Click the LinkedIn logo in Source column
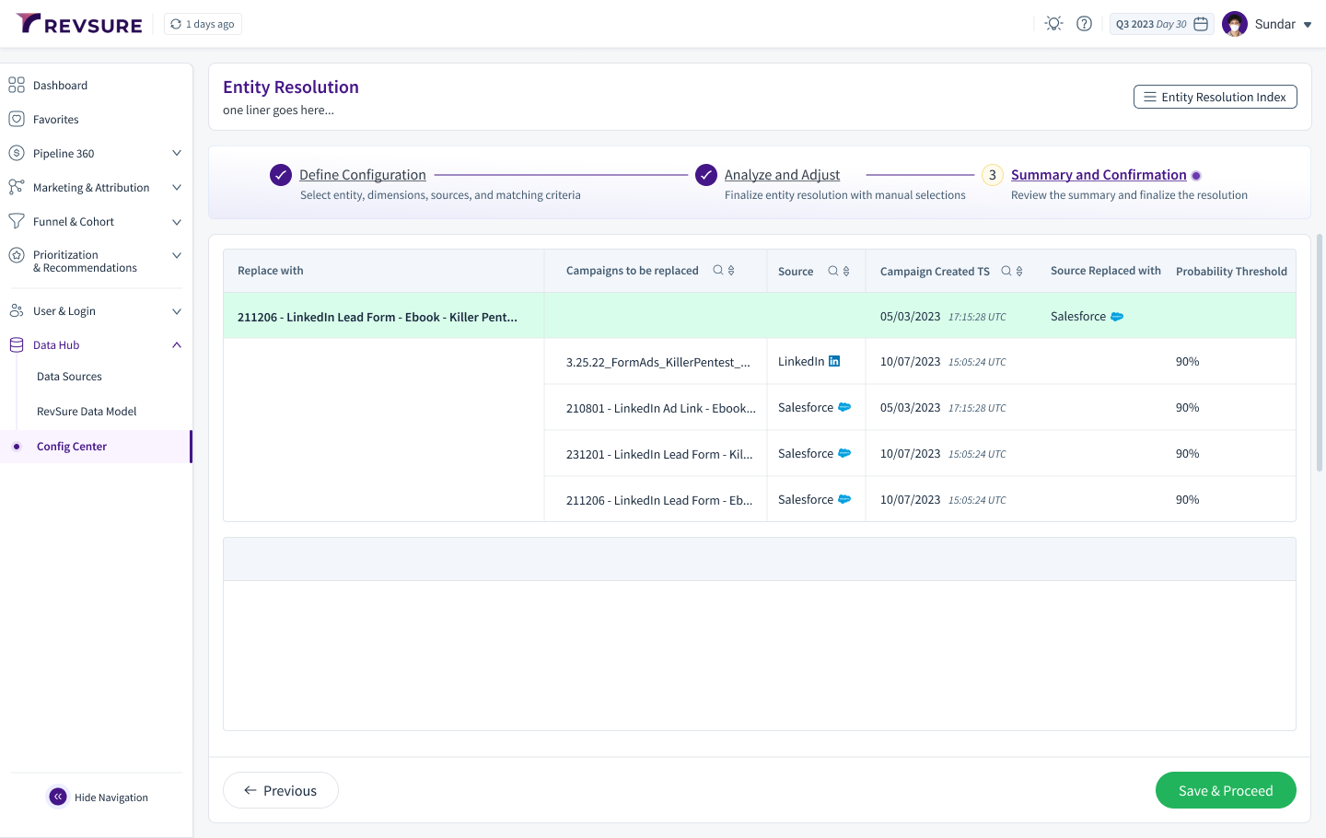Screen dimensions: 1326x838 tap(834, 361)
